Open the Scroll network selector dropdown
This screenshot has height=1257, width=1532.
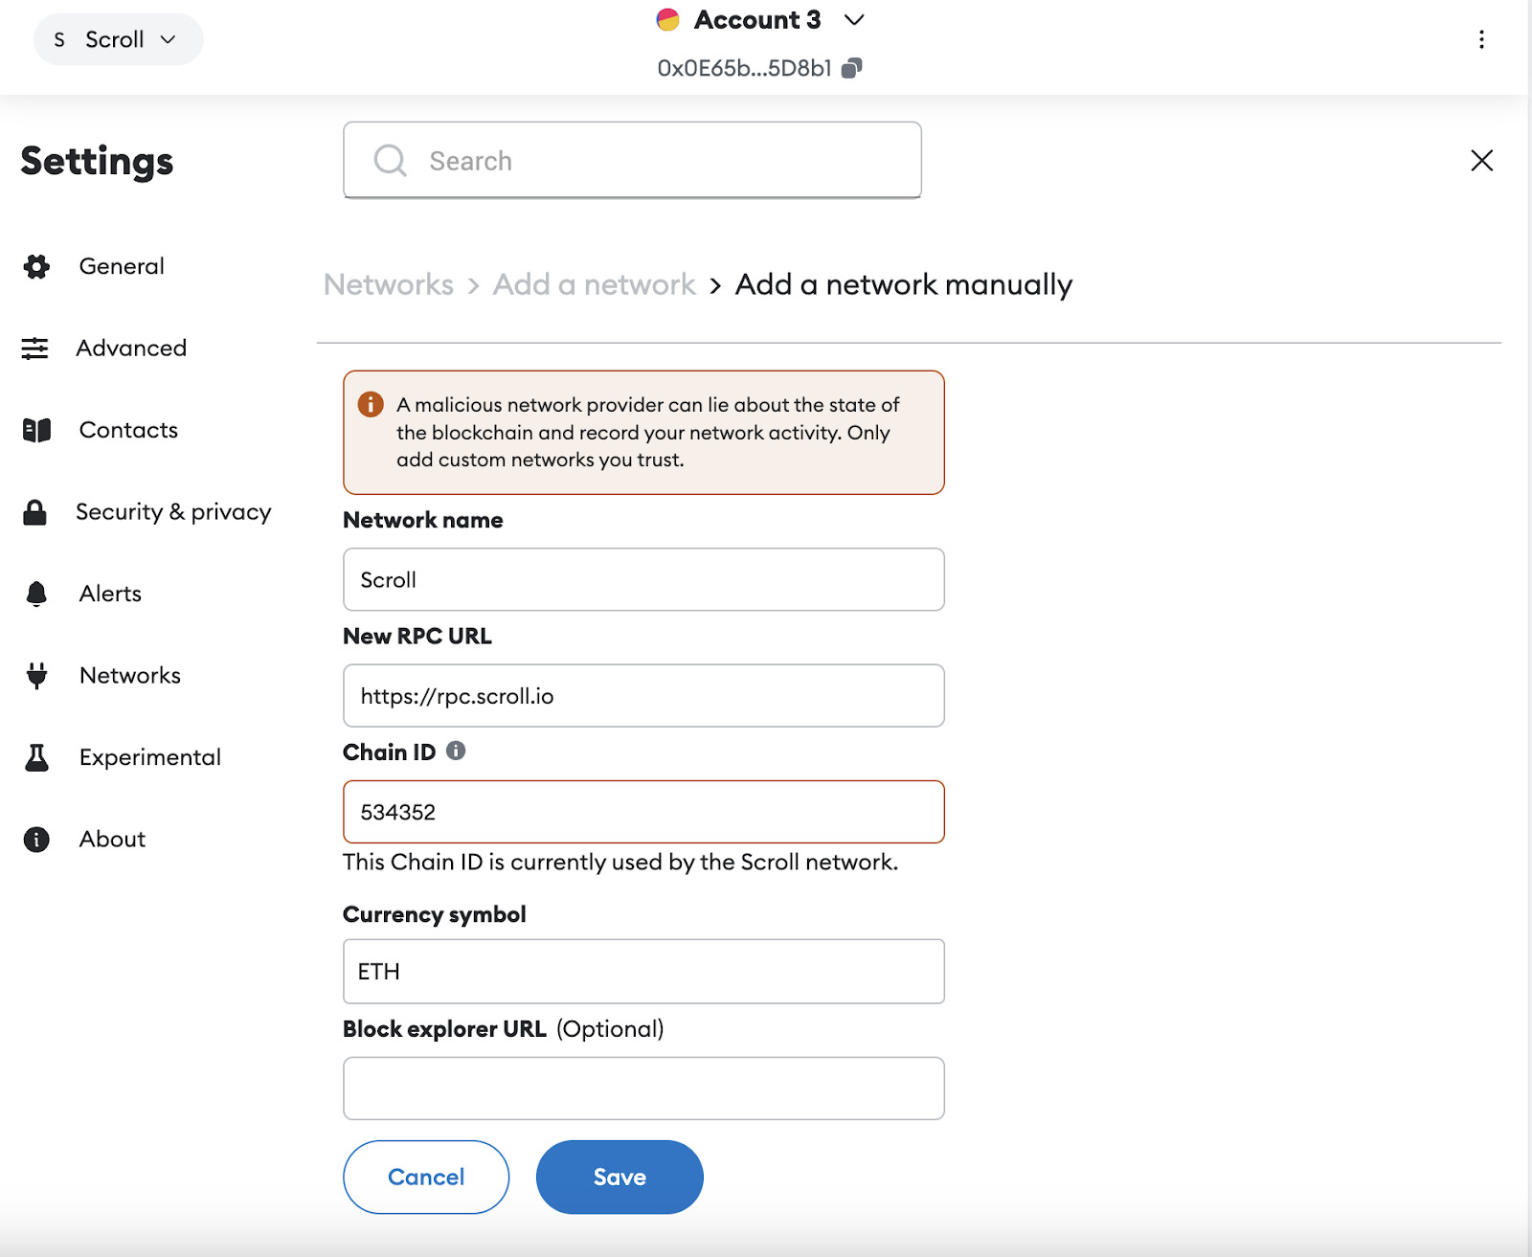118,39
